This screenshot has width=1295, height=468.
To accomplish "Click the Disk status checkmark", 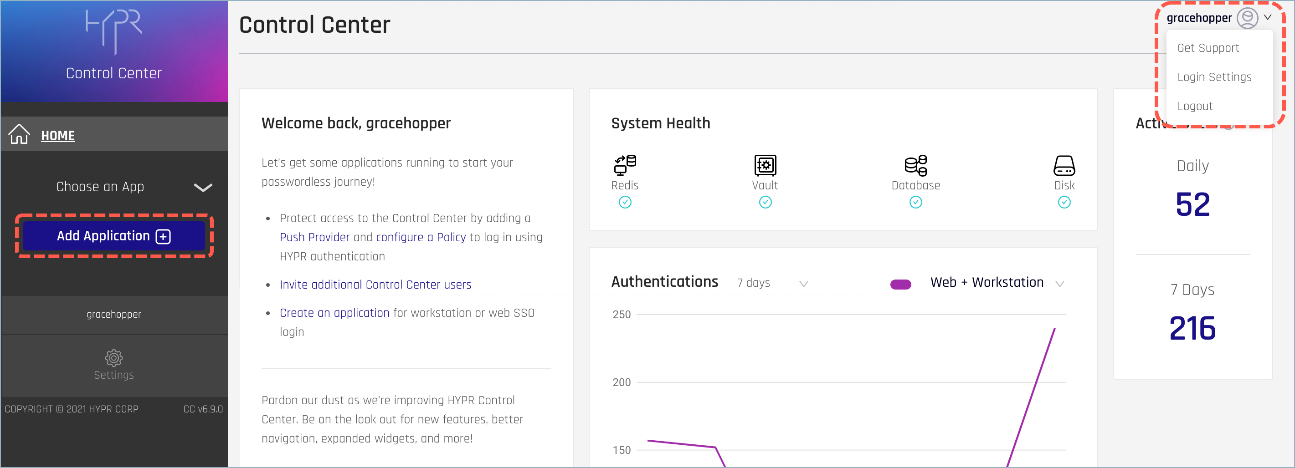I will [x=1064, y=203].
